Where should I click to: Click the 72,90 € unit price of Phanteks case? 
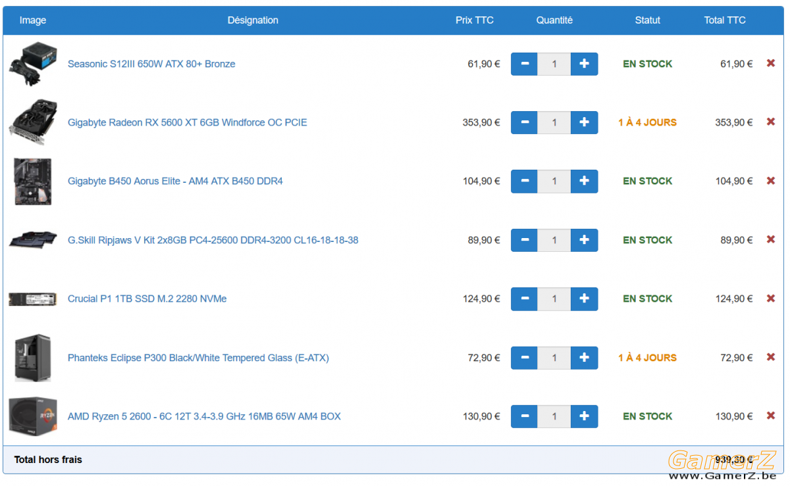[484, 358]
